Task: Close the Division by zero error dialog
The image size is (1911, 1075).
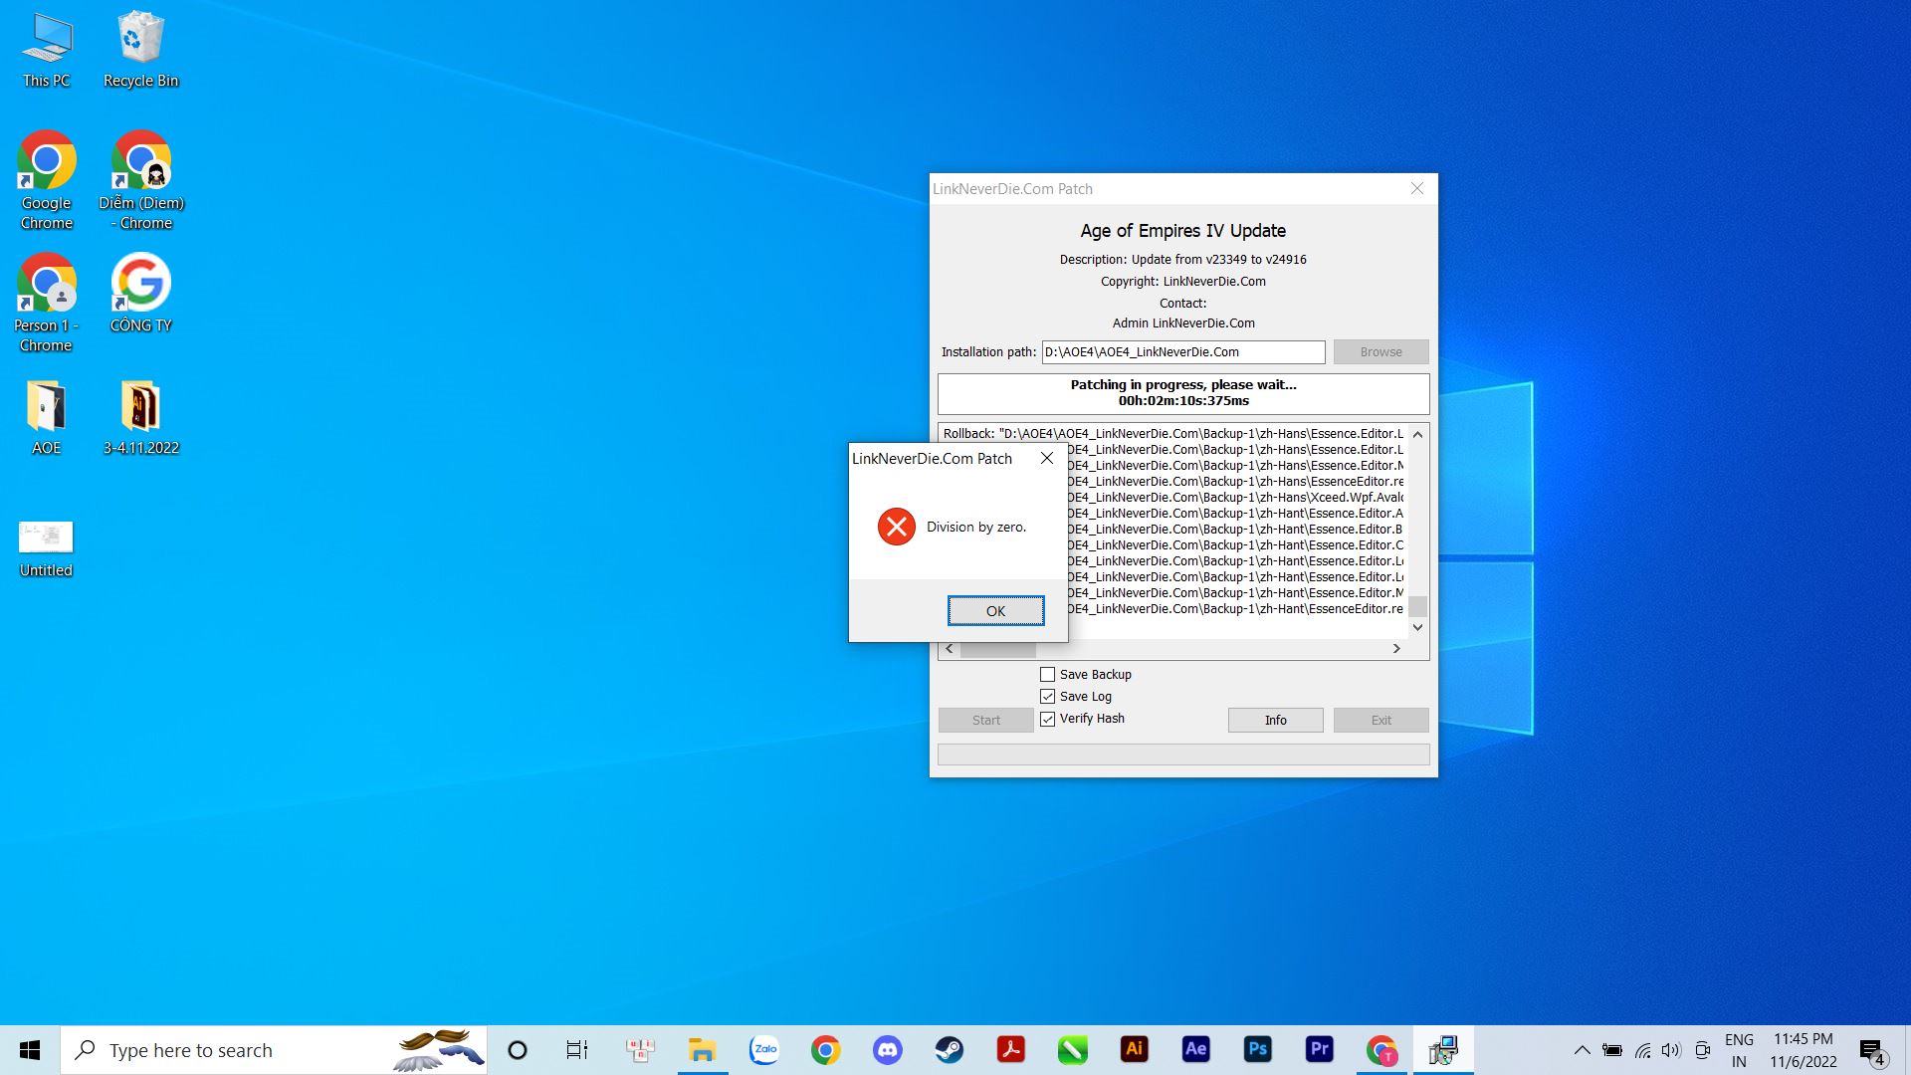Action: (1046, 458)
